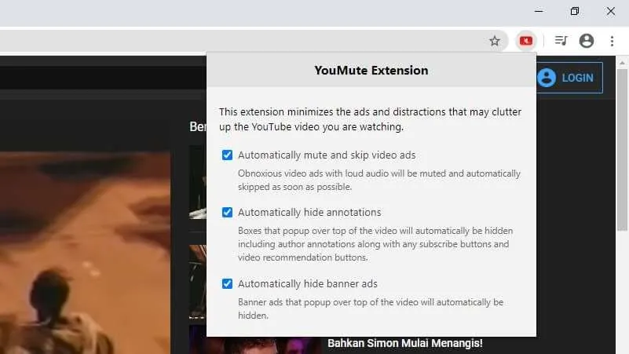Open the YouMute extension icon in toolbar
Screen dimensions: 629x354
(x=526, y=41)
